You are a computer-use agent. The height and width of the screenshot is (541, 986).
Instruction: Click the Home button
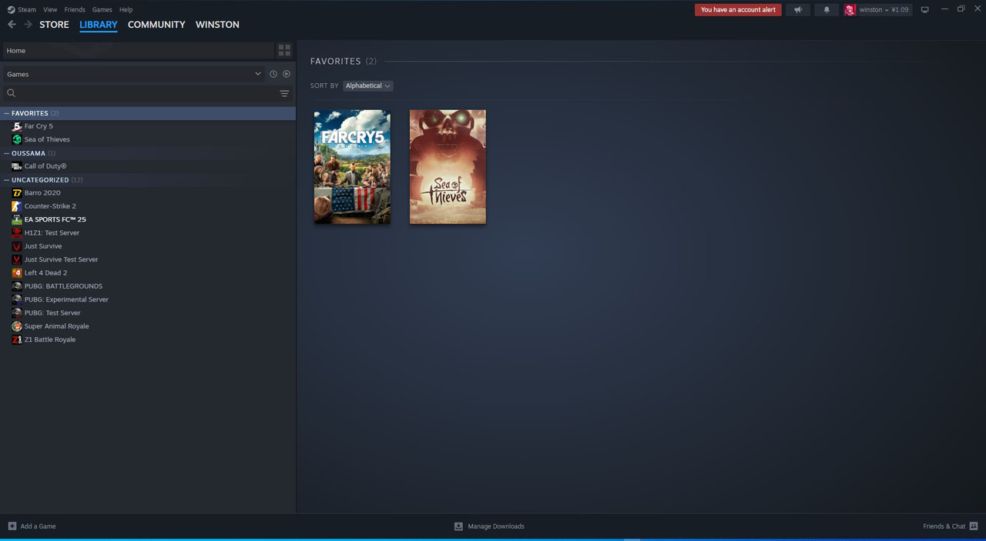139,50
